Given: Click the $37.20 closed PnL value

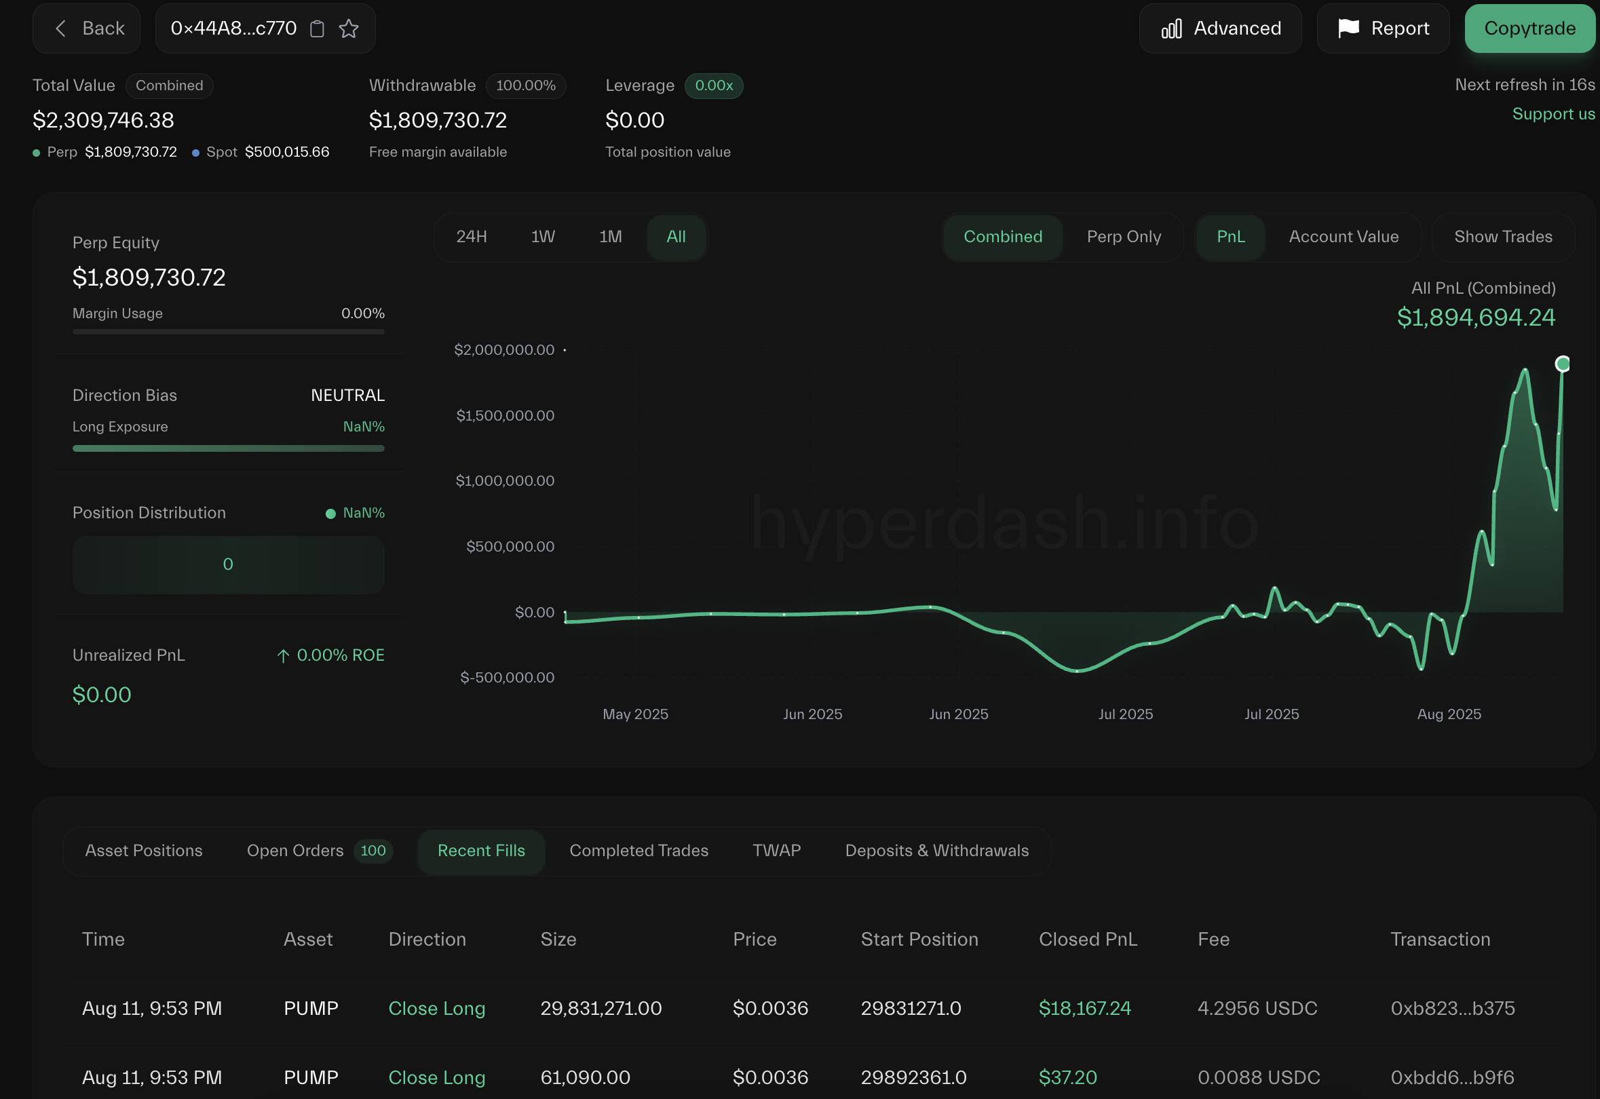Looking at the screenshot, I should [x=1067, y=1078].
